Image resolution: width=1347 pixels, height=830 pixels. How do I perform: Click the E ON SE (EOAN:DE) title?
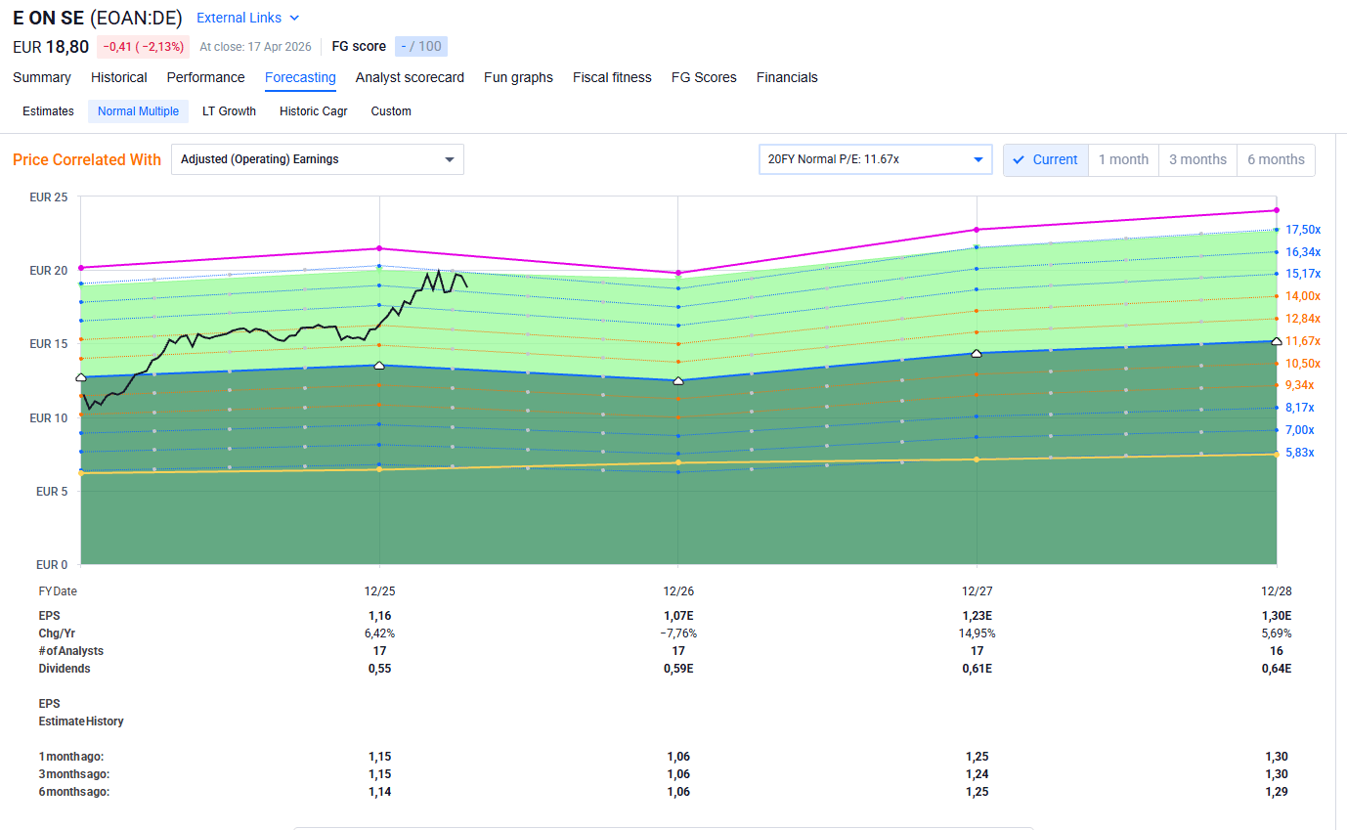pos(98,18)
